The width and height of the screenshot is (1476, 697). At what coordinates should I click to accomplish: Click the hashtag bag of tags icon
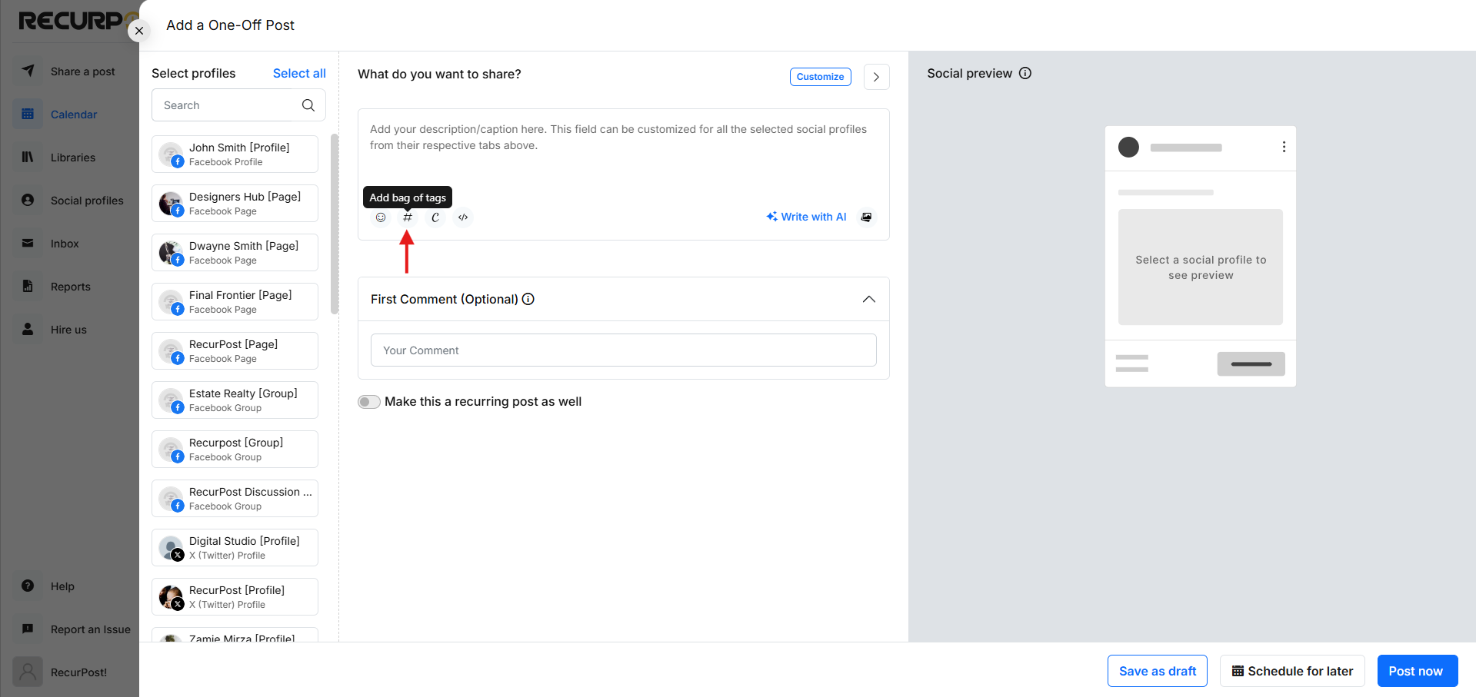click(x=408, y=217)
